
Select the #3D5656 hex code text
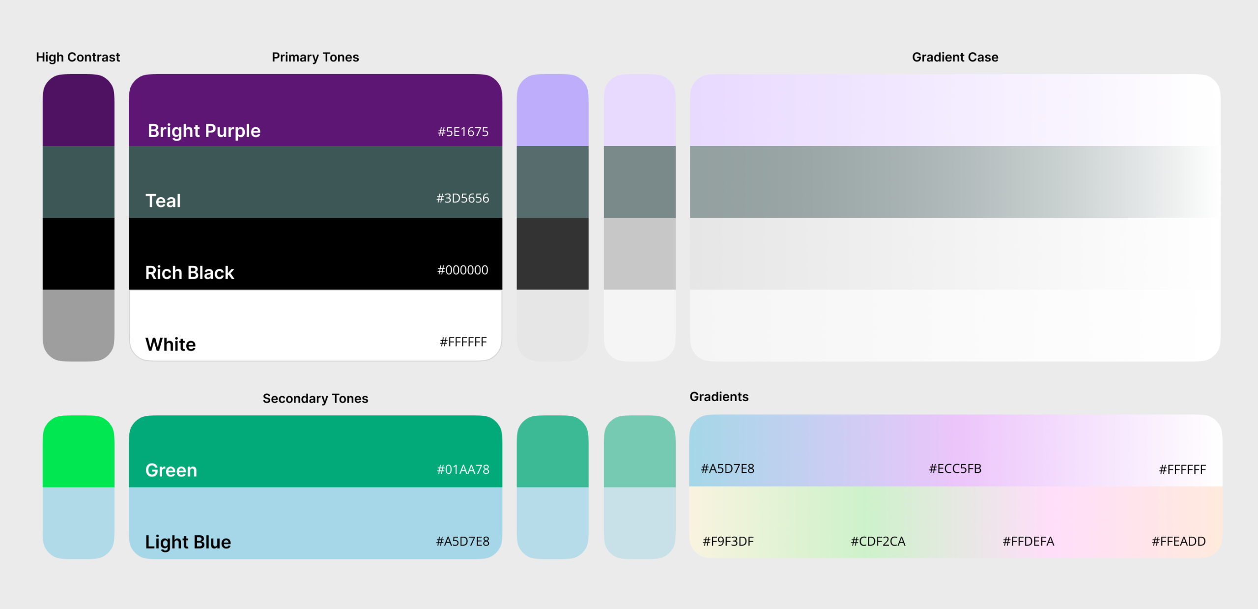point(462,198)
